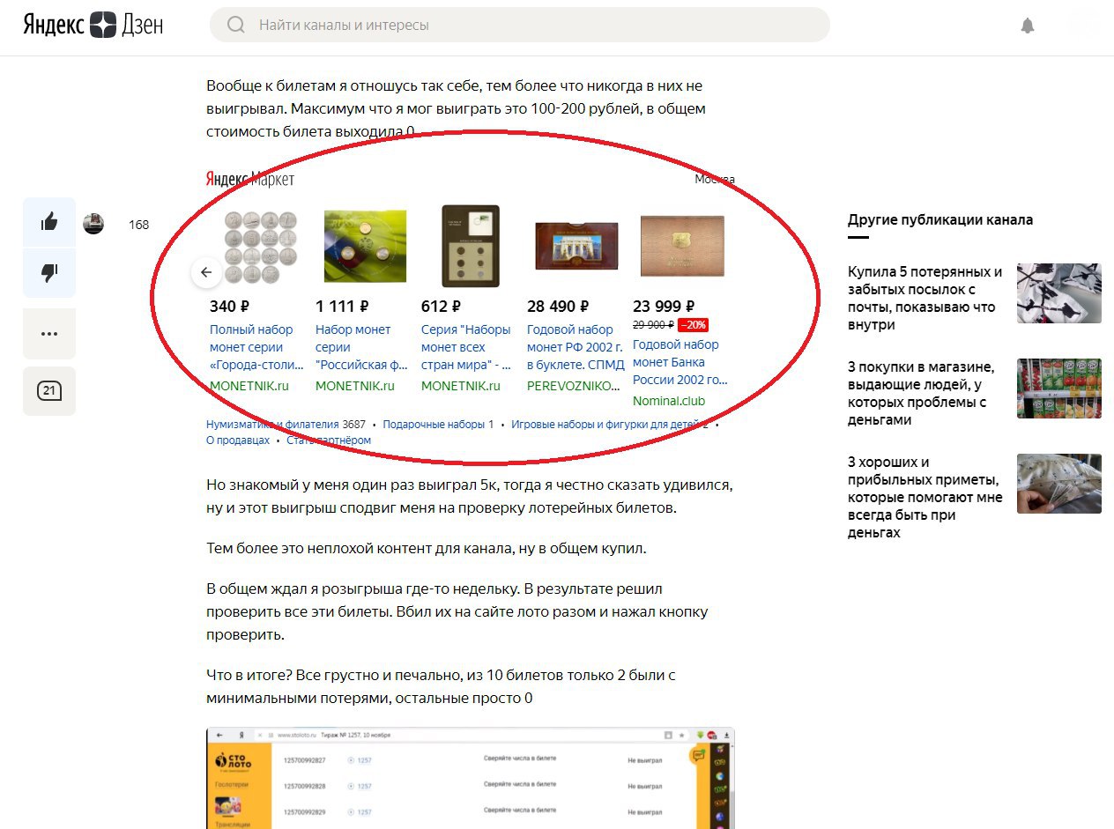Open the three-dots more options button
Screen dimensions: 1114x829
click(49, 334)
